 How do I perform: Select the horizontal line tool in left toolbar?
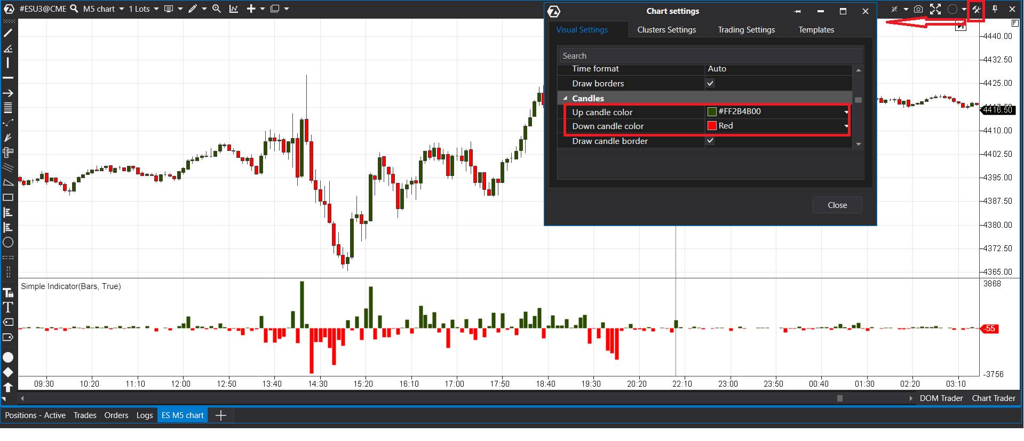(8, 78)
